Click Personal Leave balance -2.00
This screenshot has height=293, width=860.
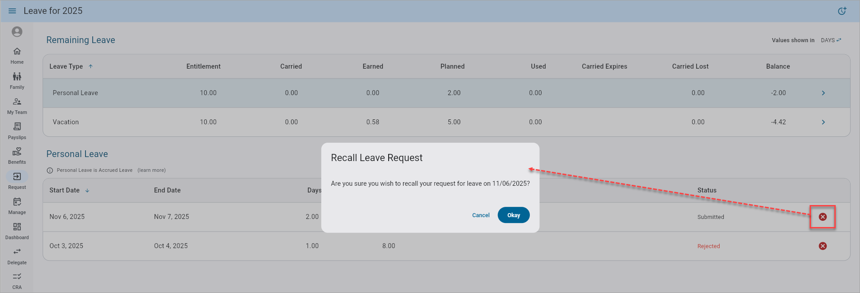point(779,93)
